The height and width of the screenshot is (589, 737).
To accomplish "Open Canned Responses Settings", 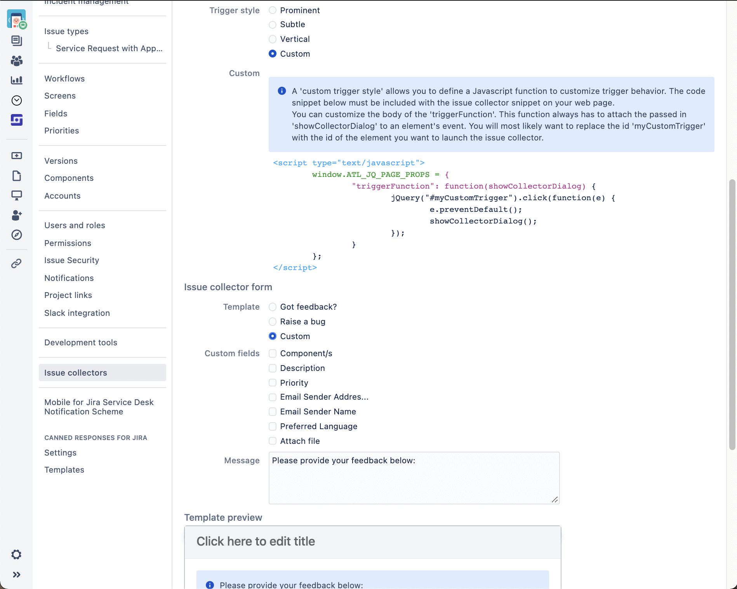I will click(x=61, y=453).
